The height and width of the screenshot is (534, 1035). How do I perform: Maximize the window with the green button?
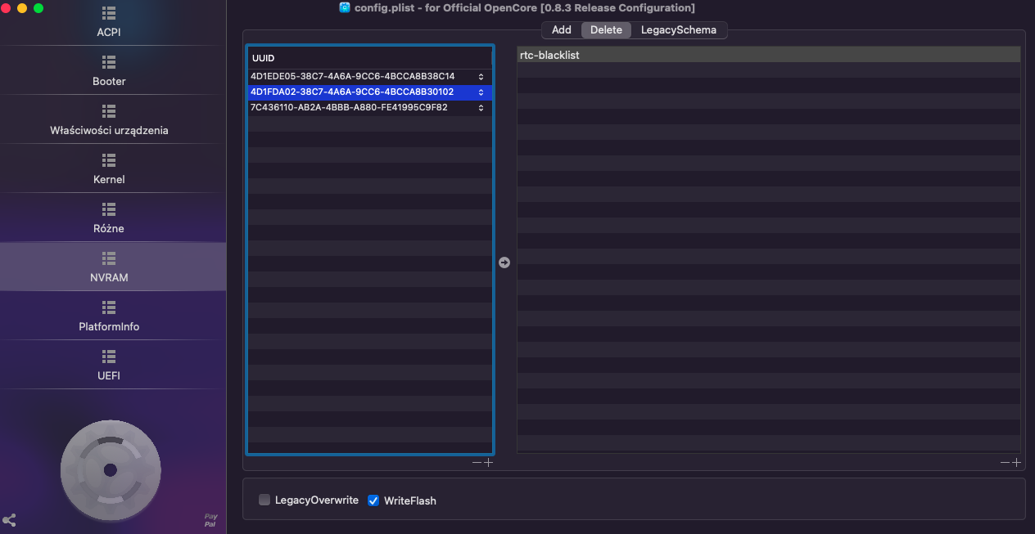(x=38, y=8)
